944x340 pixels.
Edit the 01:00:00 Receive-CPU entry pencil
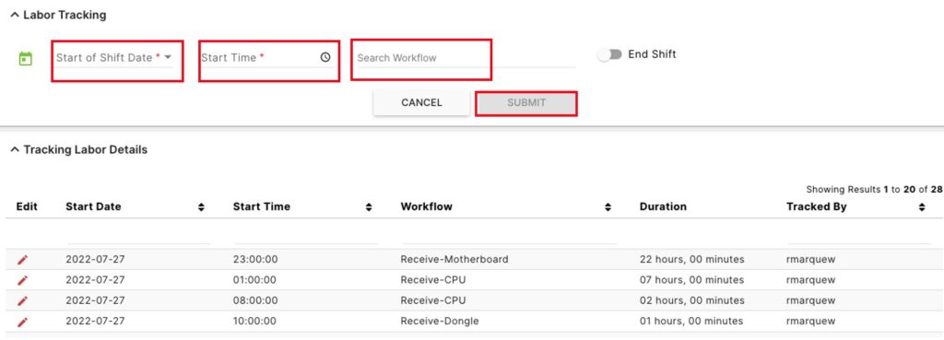[x=22, y=280]
